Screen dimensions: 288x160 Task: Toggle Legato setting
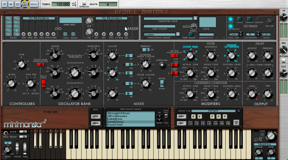tap(249, 19)
